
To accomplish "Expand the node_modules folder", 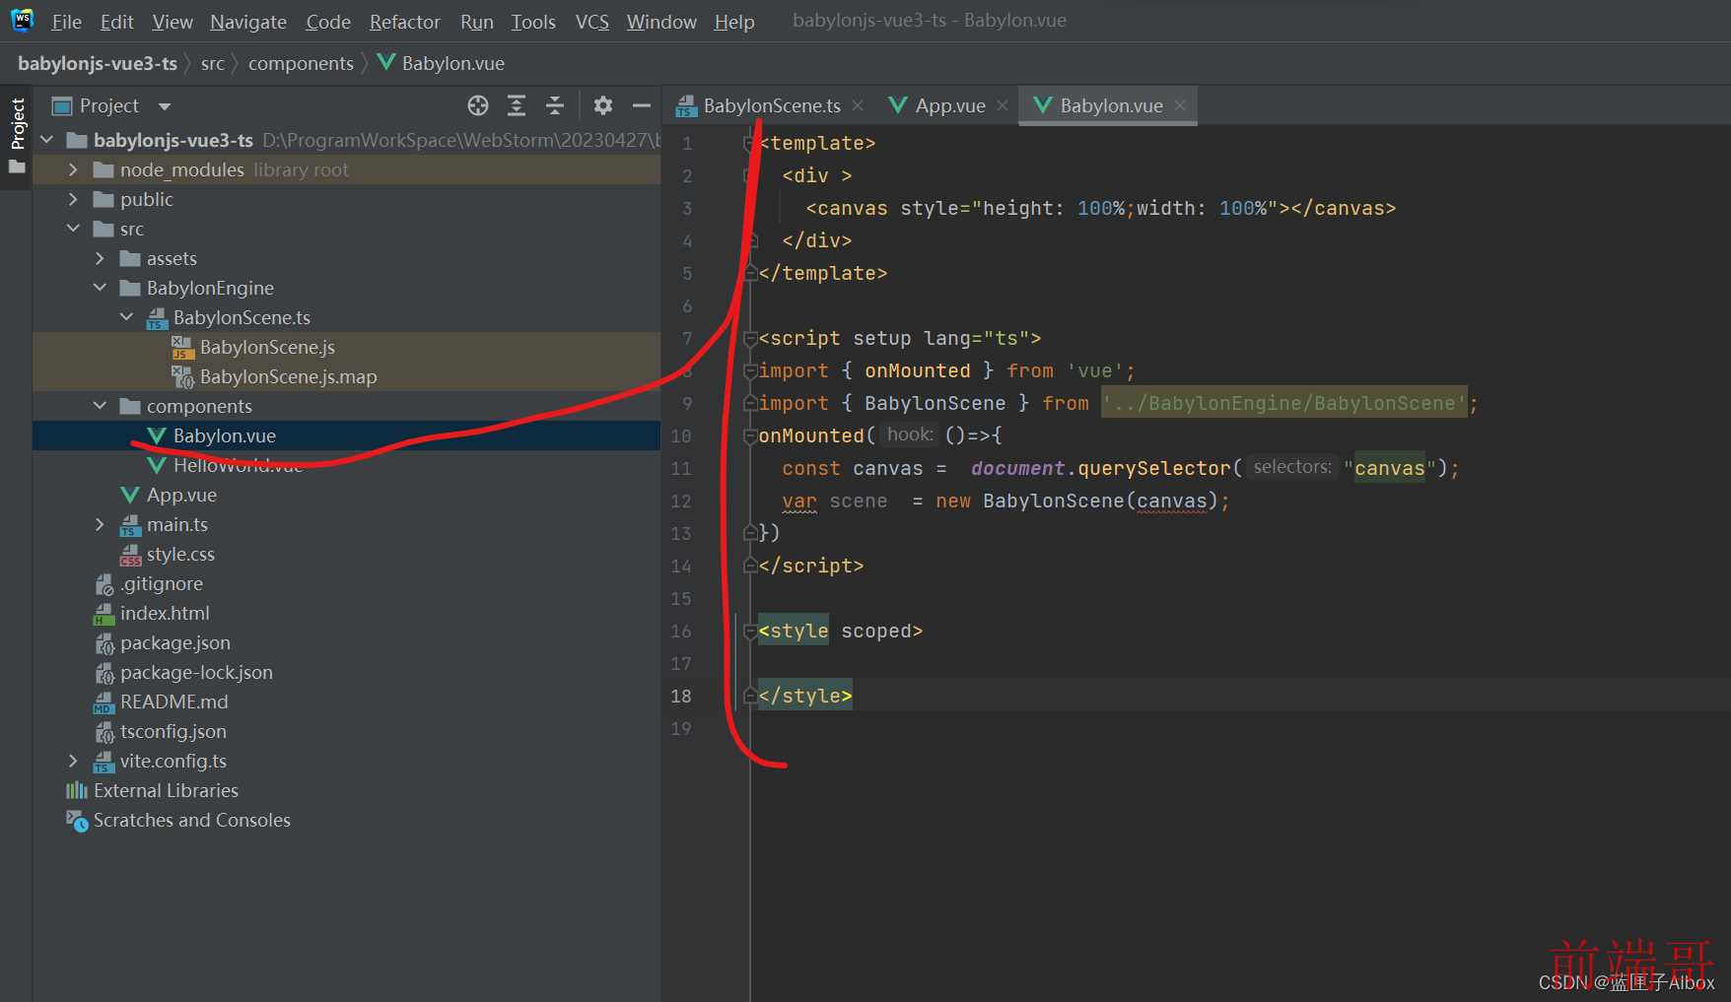I will coord(73,169).
